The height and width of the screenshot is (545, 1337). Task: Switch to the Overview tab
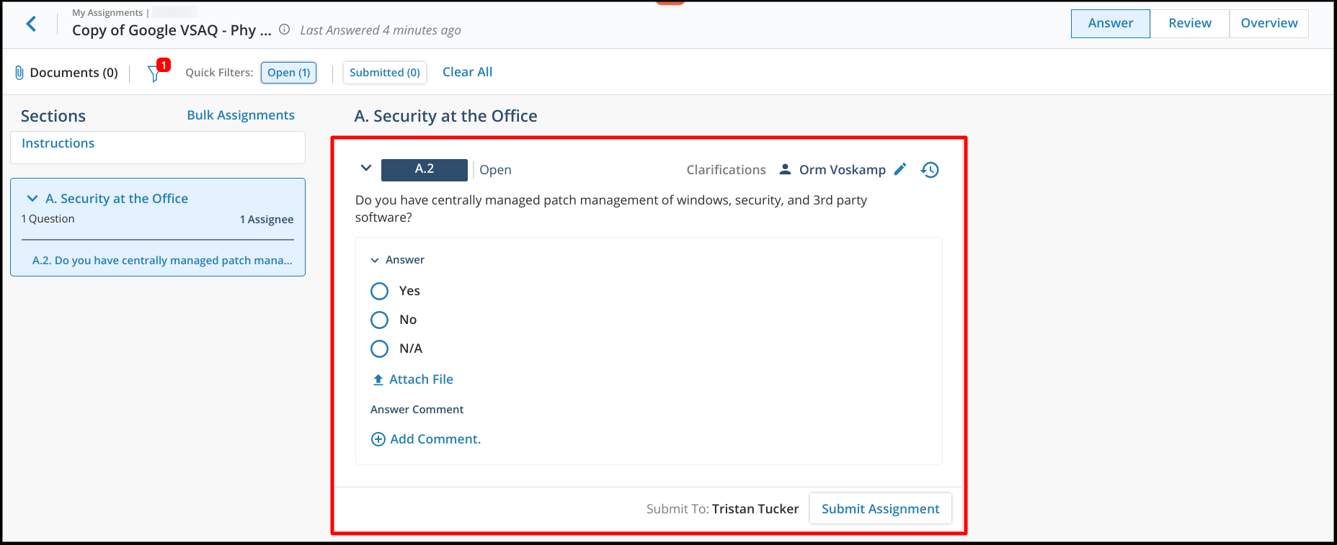1269,23
